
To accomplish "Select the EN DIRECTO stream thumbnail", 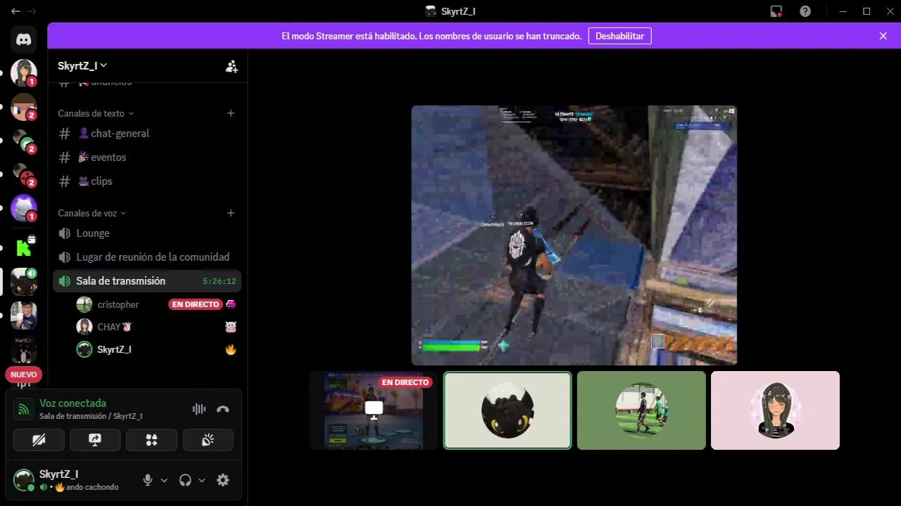I will click(374, 410).
